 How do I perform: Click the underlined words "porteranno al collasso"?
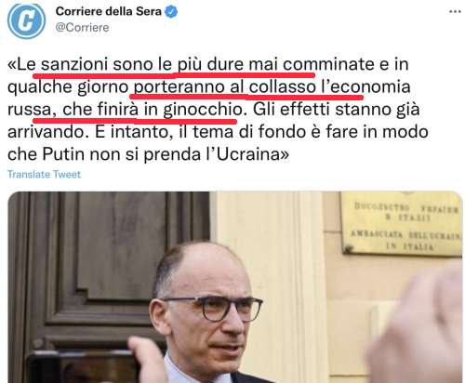[224, 86]
